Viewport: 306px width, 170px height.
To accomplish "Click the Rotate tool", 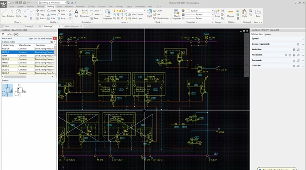I will pyautogui.click(x=51, y=11).
